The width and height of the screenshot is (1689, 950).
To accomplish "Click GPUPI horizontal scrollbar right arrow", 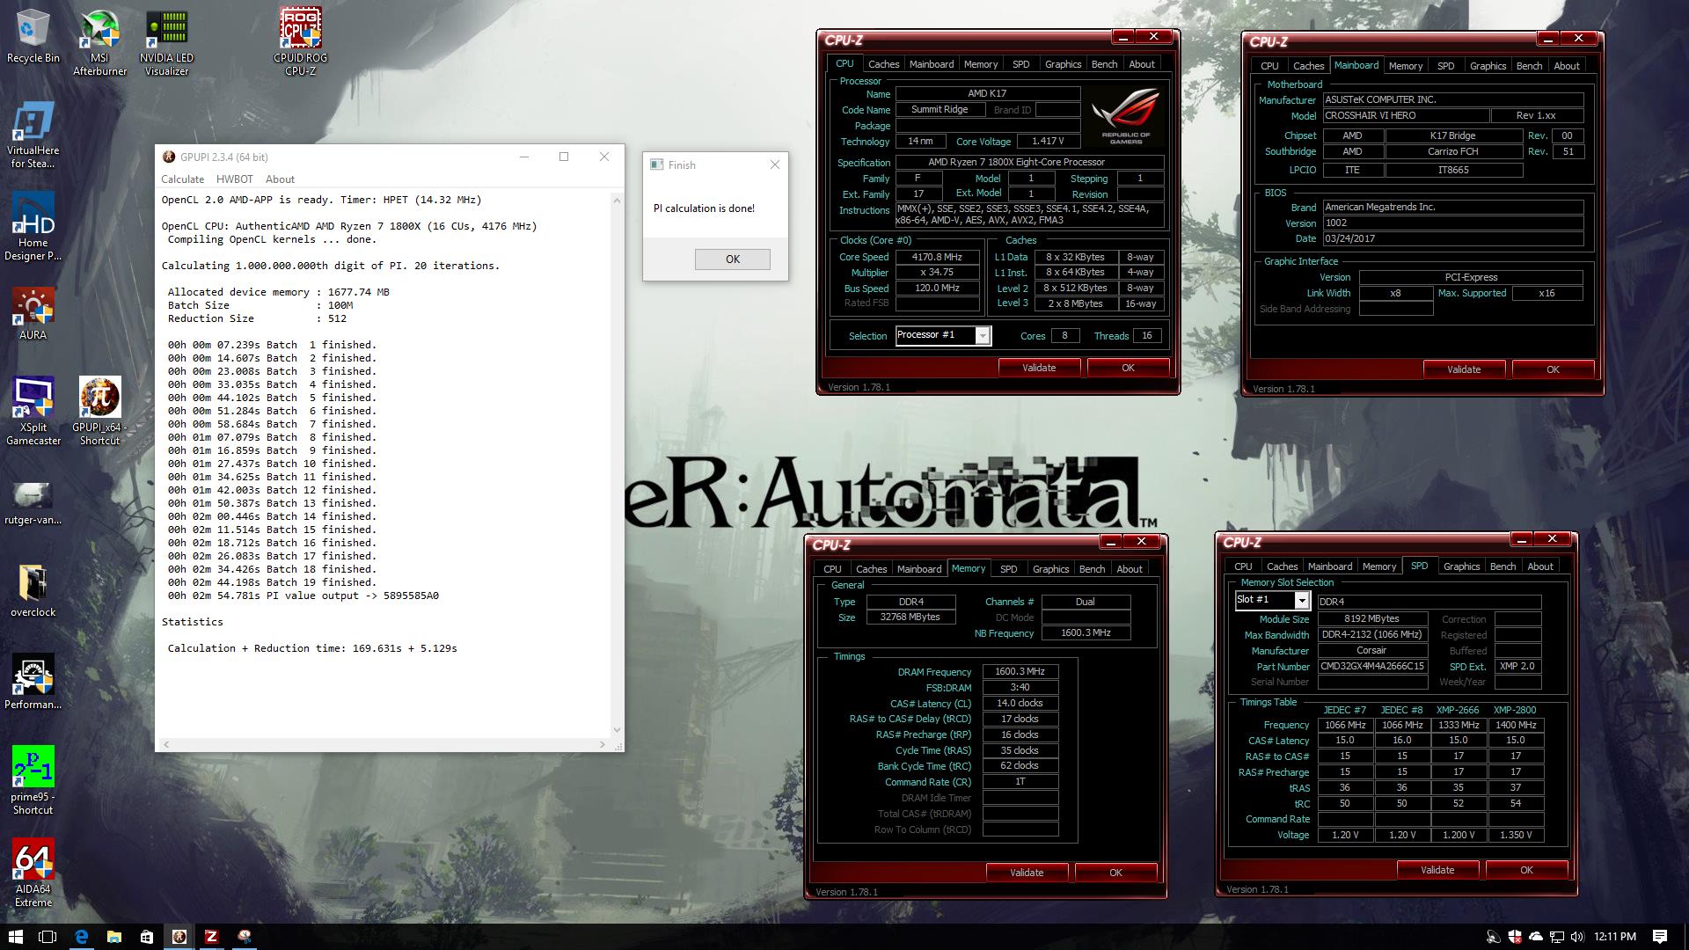I will [602, 744].
